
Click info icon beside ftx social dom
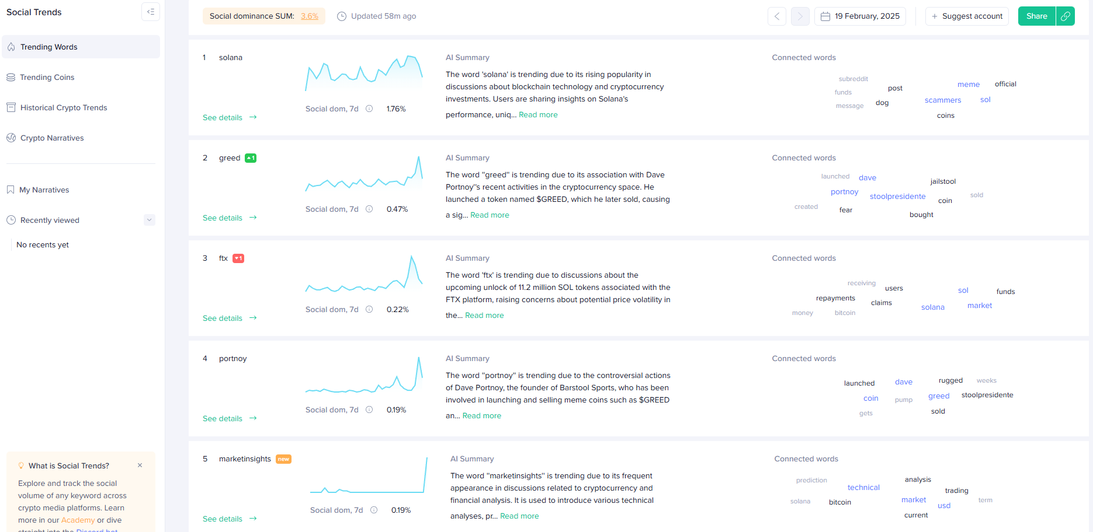369,309
